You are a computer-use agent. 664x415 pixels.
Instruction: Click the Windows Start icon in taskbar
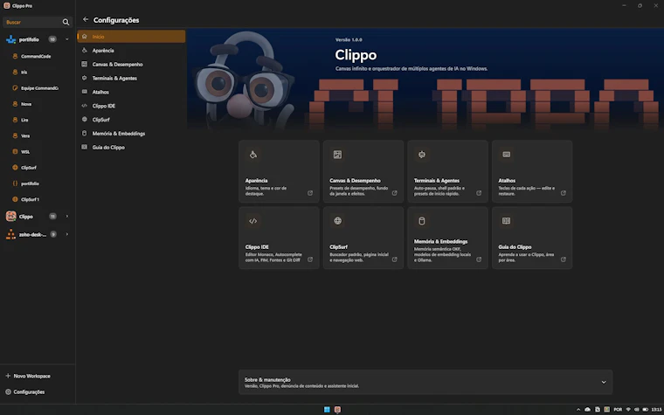[327, 410]
